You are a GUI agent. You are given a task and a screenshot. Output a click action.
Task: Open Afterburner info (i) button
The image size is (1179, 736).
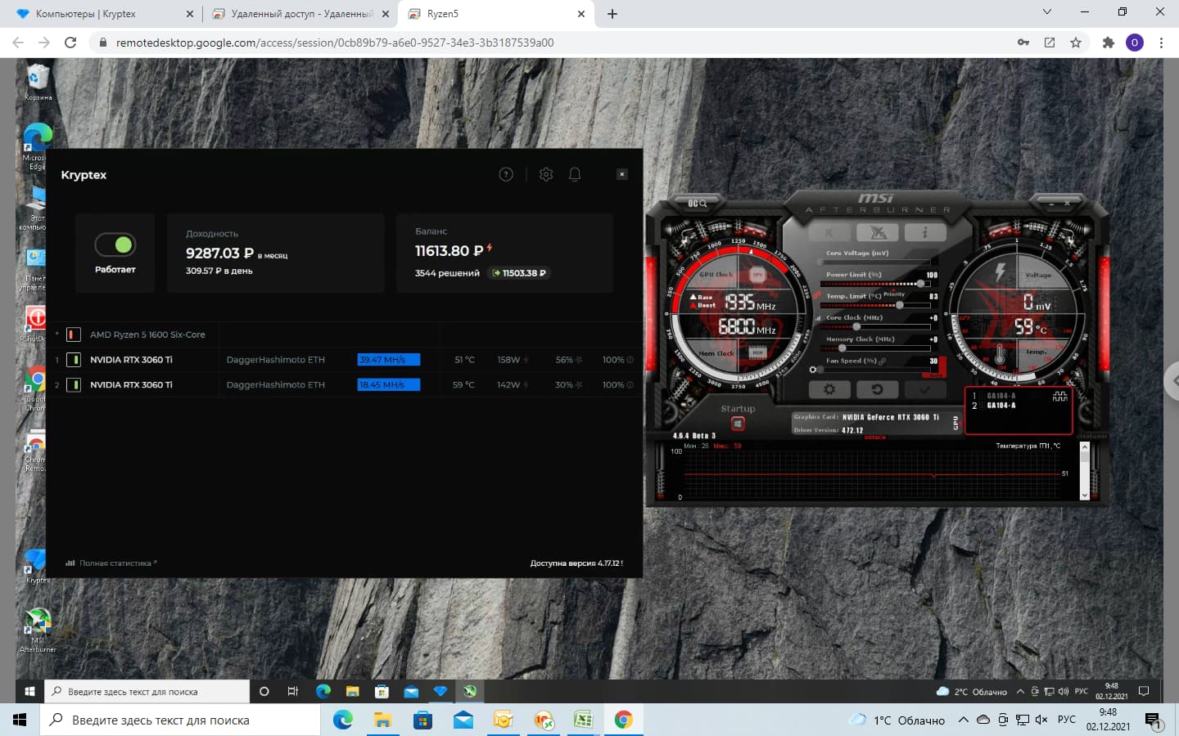point(925,233)
